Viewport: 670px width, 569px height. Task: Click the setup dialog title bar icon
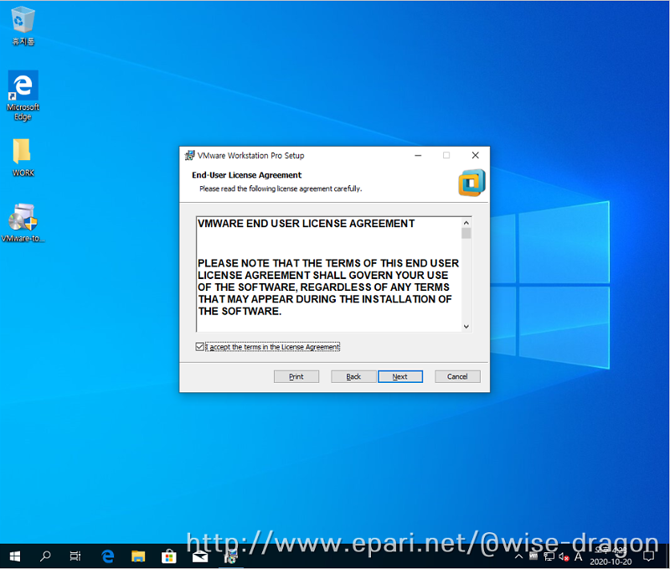(x=189, y=155)
